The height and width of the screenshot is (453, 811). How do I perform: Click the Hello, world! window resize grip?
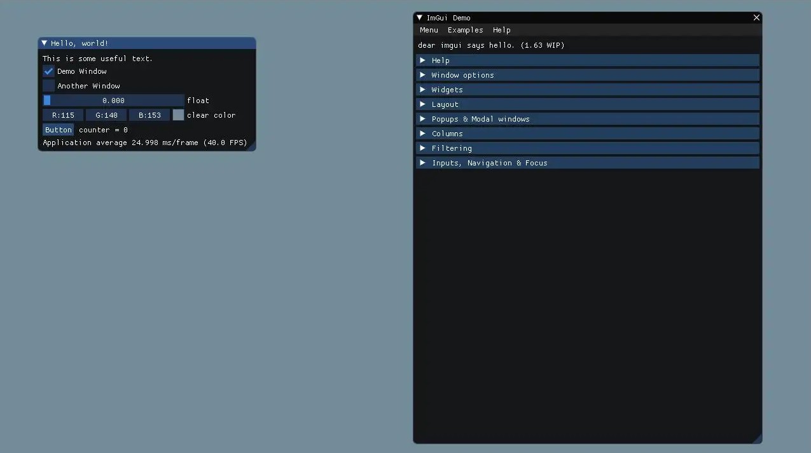coord(251,146)
